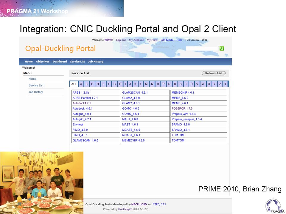Screen dimensions: 286x214
Task: Select the H alphabet filter tab
Action: click(120, 84)
